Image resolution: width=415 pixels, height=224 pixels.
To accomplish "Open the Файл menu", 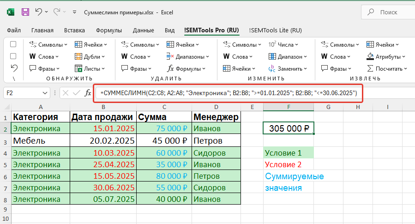I will [x=14, y=30].
